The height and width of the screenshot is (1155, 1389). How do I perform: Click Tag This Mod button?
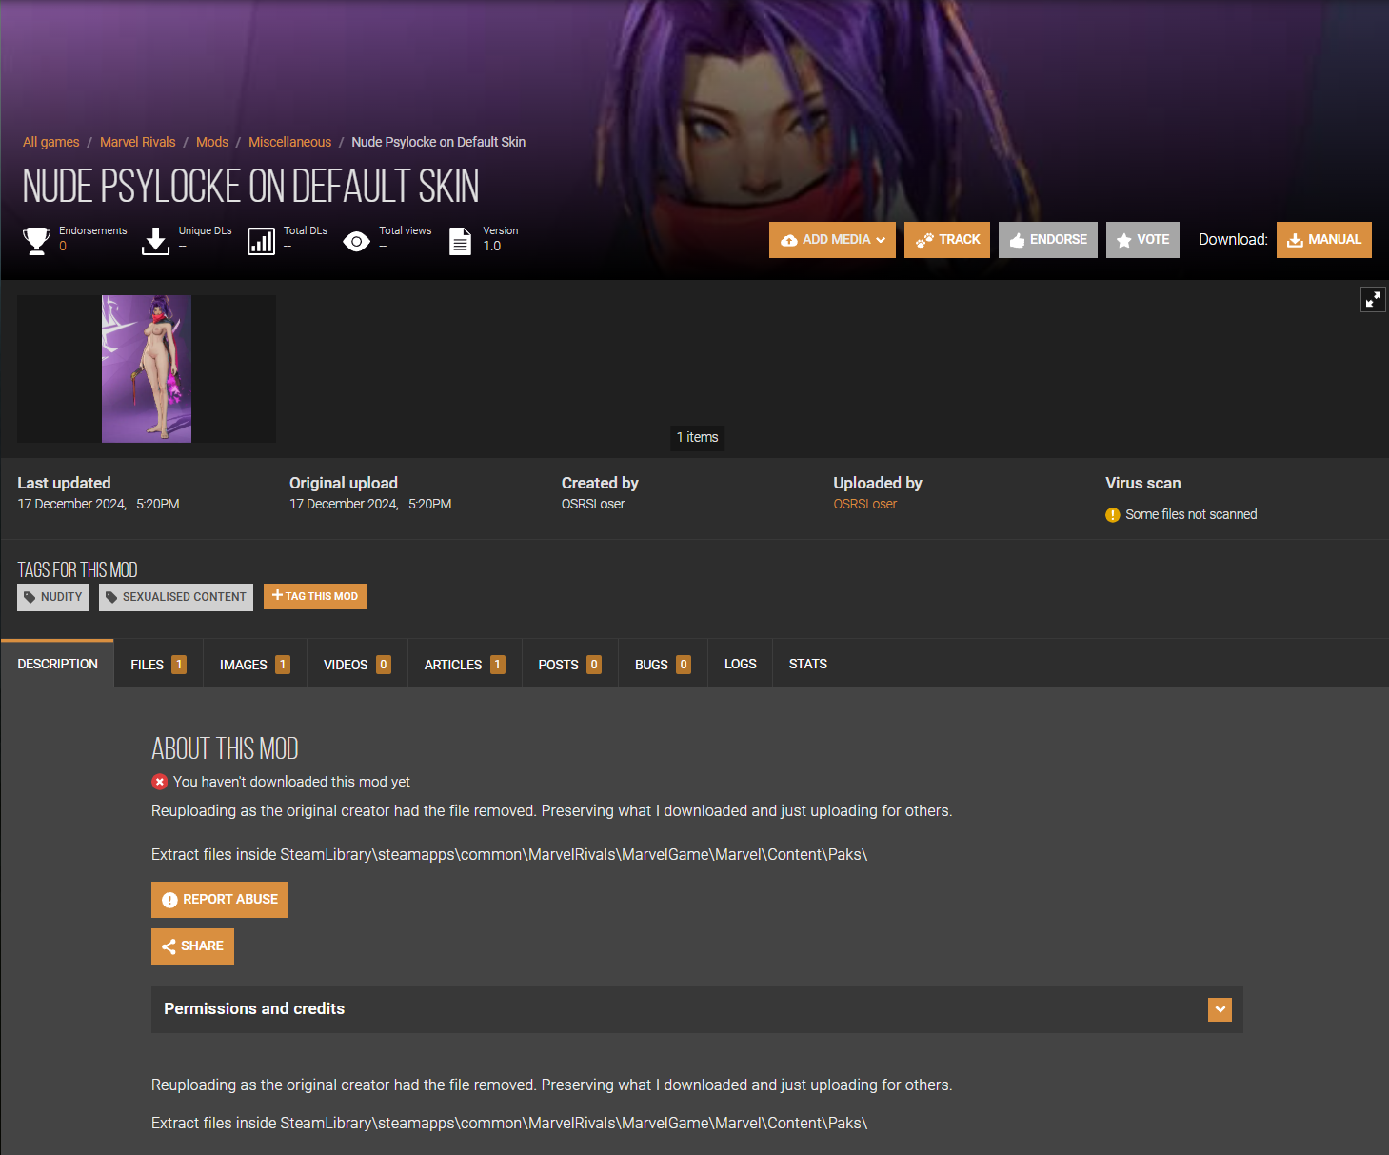click(x=314, y=597)
